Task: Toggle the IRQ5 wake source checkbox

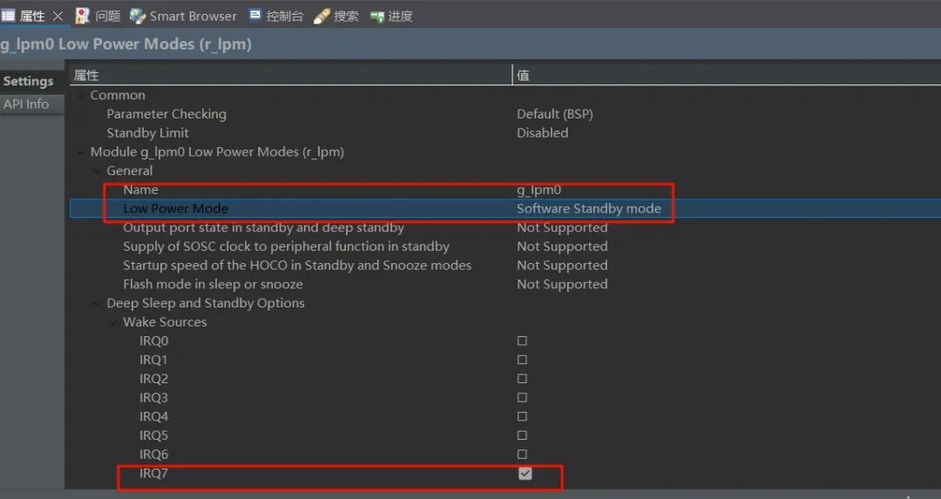Action: [x=522, y=435]
